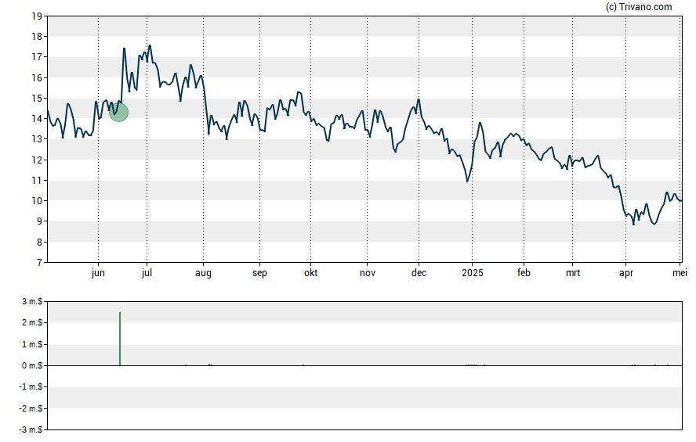The width and height of the screenshot is (696, 442).
Task: Click the price axis value 7
Action: [x=39, y=263]
